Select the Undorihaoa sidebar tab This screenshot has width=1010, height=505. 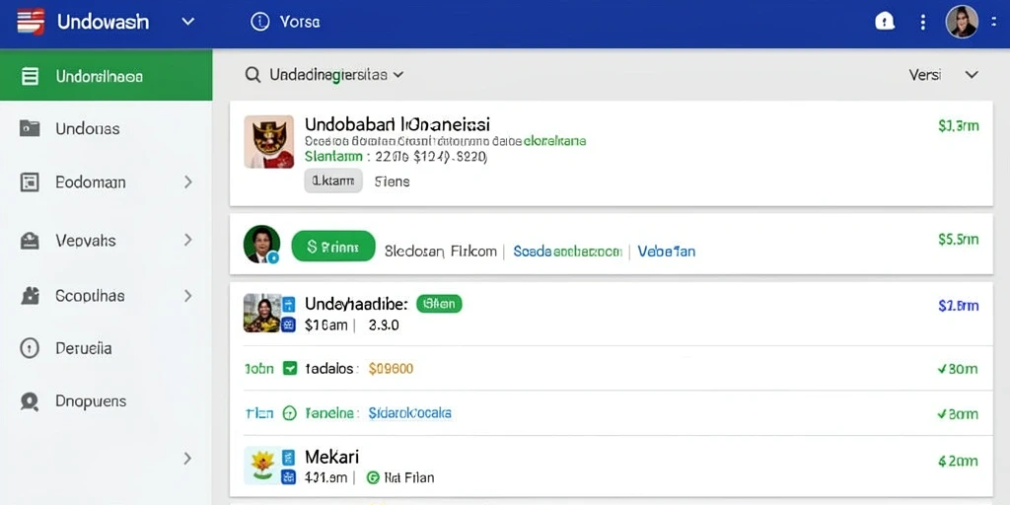pos(107,75)
